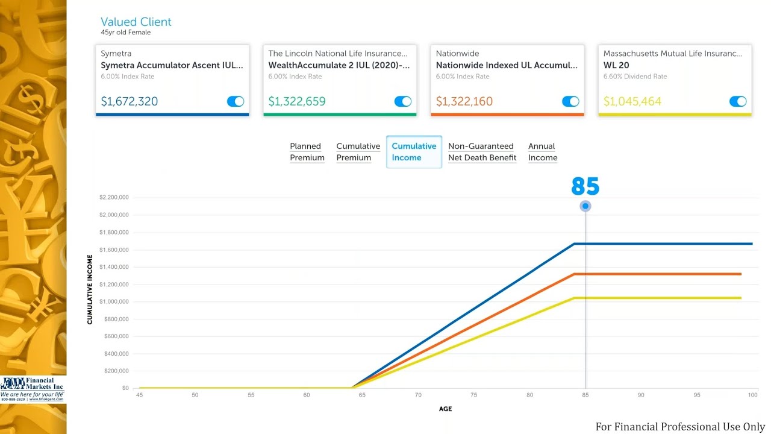Select the Nationwide Indexed UL Accumul... product name
Image resolution: width=771 pixels, height=434 pixels.
click(507, 65)
